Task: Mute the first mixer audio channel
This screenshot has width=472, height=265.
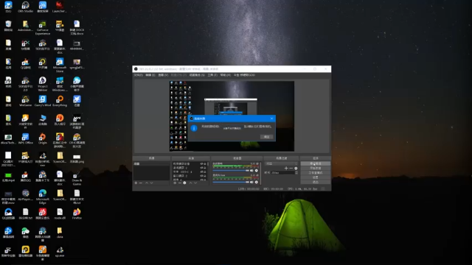Action: 251,170
